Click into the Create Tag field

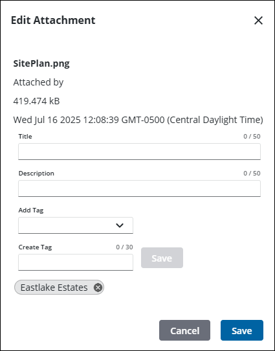tap(76, 262)
